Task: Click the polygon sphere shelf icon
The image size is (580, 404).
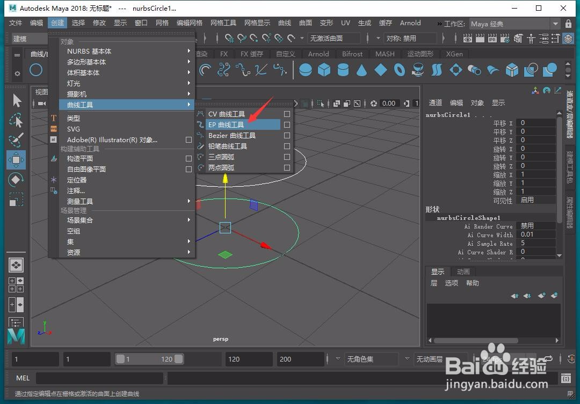Action: [305, 70]
